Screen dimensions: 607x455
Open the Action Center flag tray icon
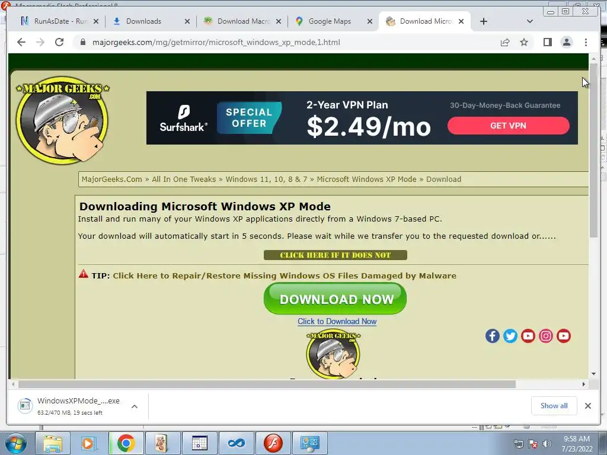point(533,444)
